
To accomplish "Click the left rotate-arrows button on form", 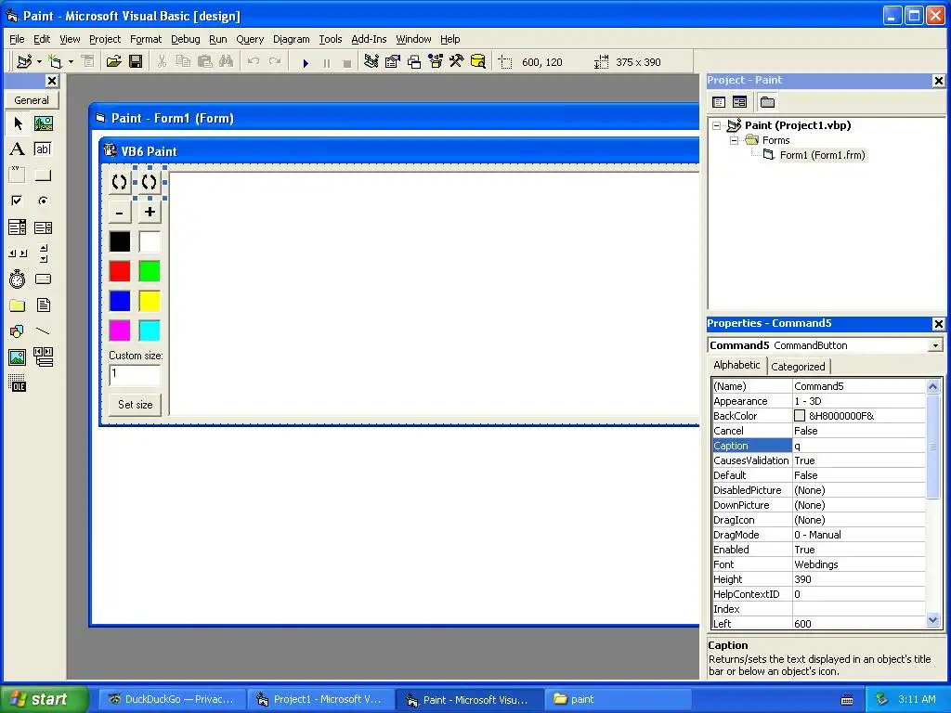I will 120,182.
